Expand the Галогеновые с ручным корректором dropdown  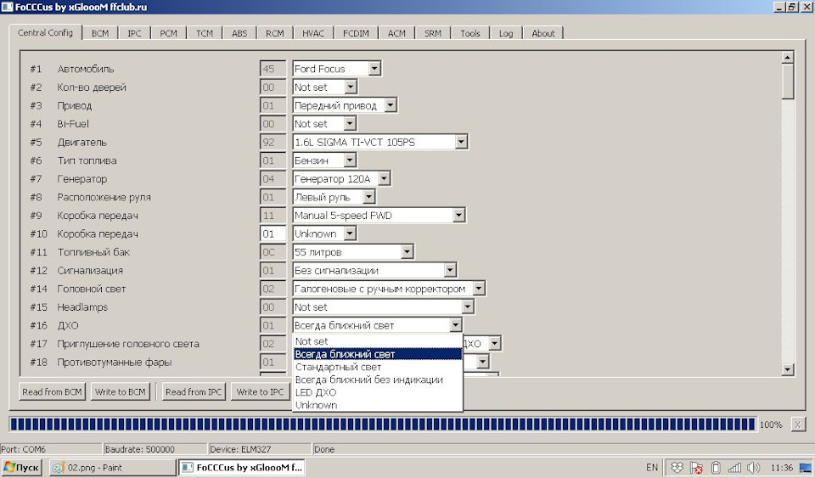479,289
